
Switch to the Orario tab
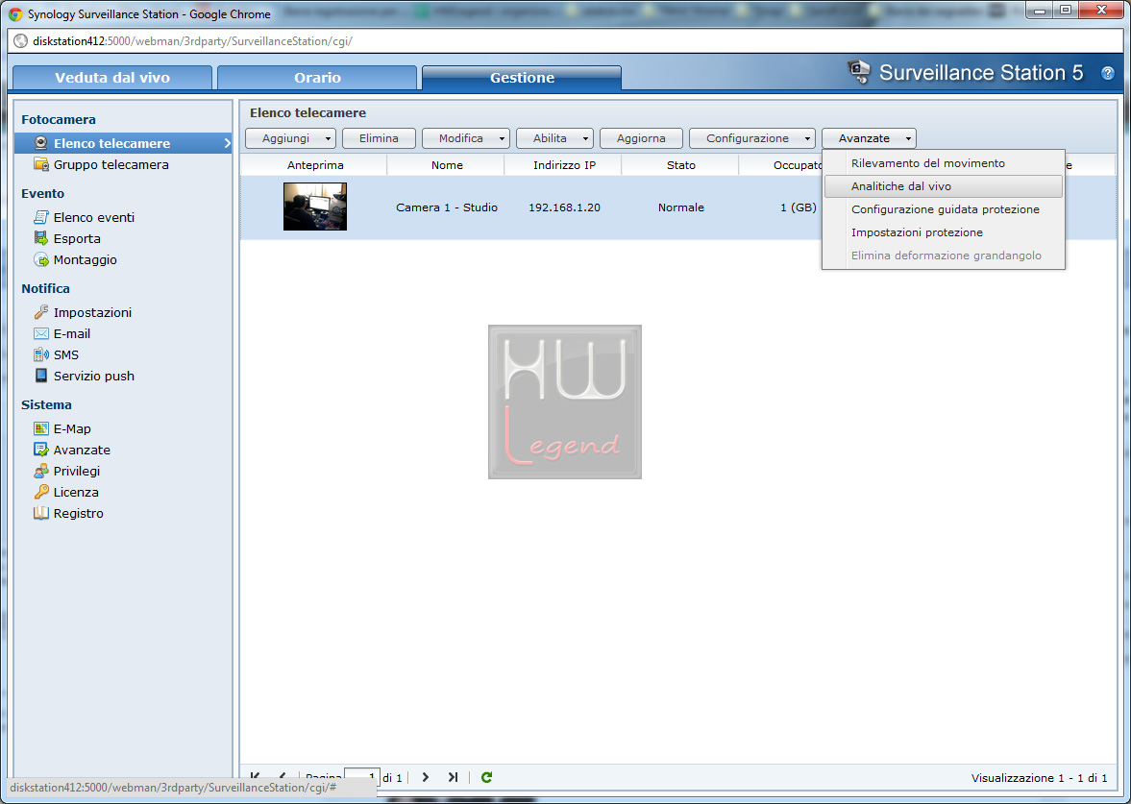pos(317,77)
